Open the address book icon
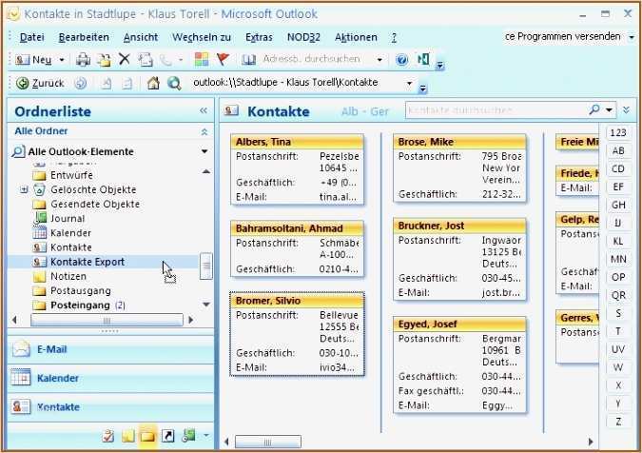This screenshot has width=642, height=453. (248, 60)
